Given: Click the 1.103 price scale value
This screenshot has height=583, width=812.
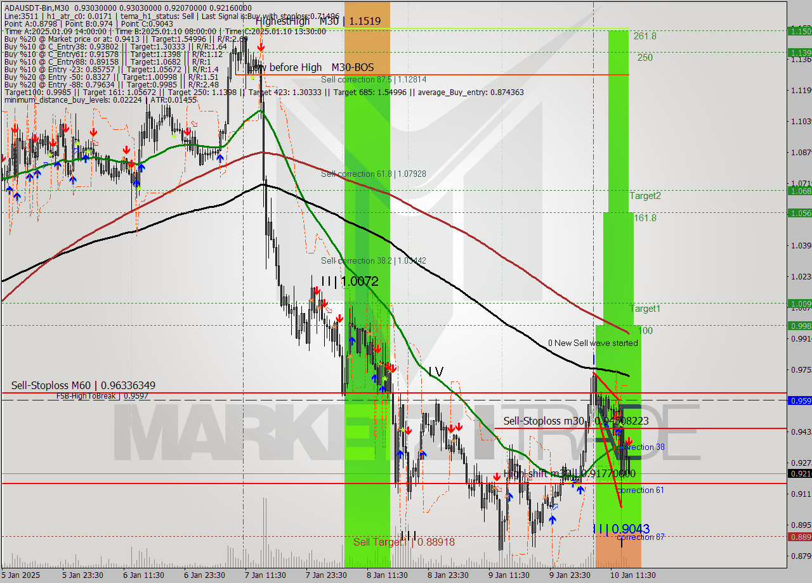Looking at the screenshot, I should tap(801, 121).
